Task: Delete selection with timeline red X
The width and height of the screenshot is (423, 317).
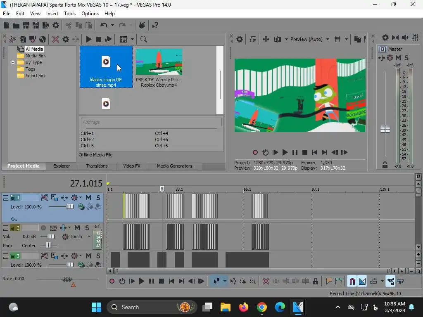Action: tap(266, 282)
